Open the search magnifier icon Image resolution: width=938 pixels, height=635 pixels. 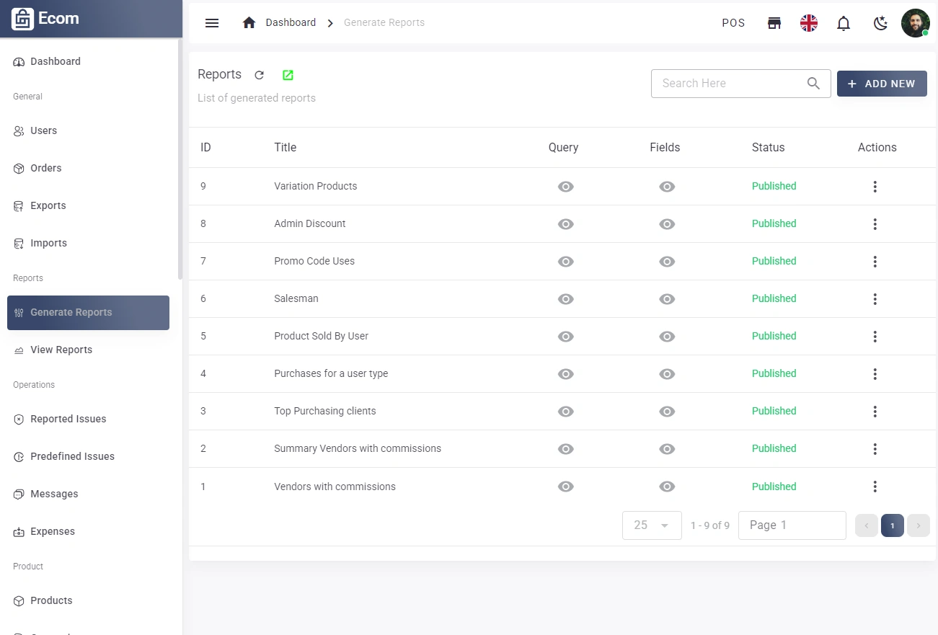(x=813, y=84)
